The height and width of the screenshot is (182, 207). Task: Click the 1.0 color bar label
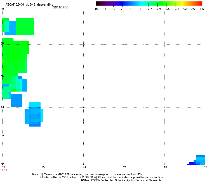point(202,9)
